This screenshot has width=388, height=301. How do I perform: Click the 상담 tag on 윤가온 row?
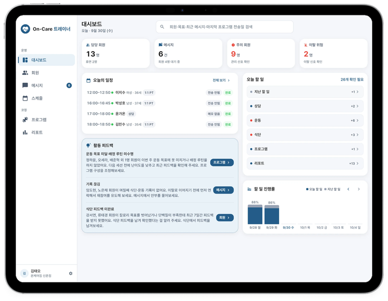coord(131,114)
